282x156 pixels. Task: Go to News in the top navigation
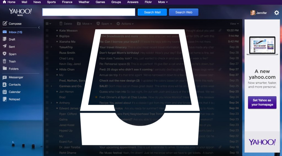coord(37,2)
